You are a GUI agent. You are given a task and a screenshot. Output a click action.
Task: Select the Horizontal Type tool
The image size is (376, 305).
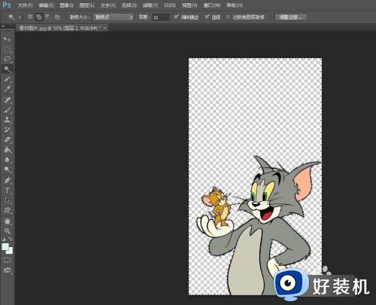coord(7,191)
